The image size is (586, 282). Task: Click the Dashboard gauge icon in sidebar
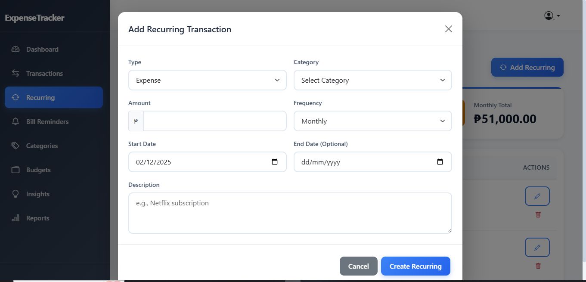[16, 49]
